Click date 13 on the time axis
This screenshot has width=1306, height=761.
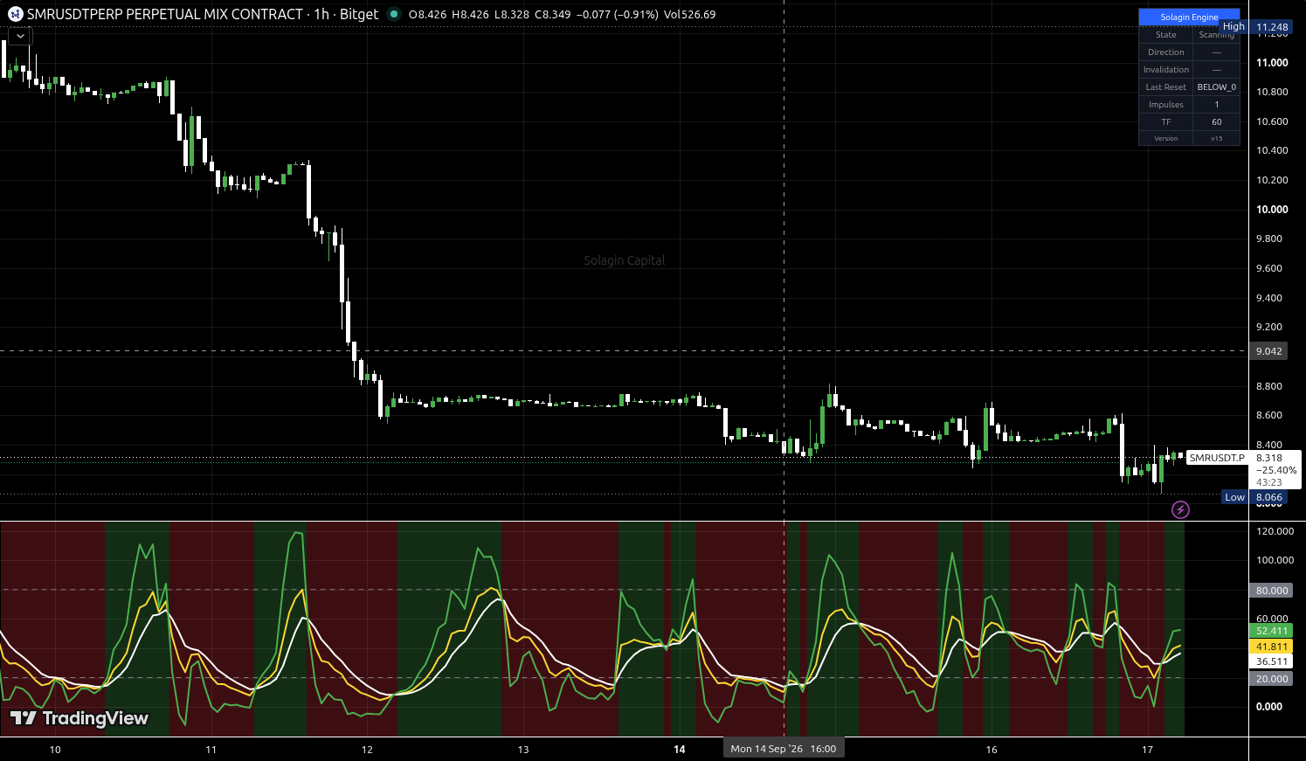pyautogui.click(x=523, y=750)
